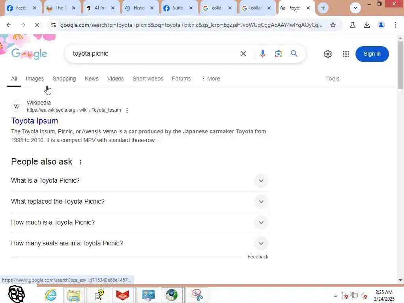Click the red taskbar app icon
Image resolution: width=404 pixels, height=303 pixels.
123,295
